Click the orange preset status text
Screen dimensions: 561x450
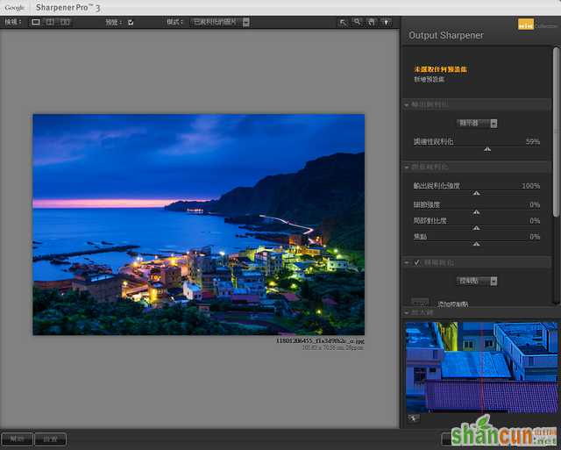pos(440,69)
